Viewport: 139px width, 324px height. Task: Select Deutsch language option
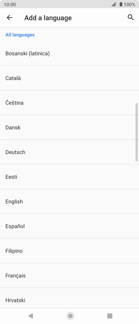coord(69,152)
